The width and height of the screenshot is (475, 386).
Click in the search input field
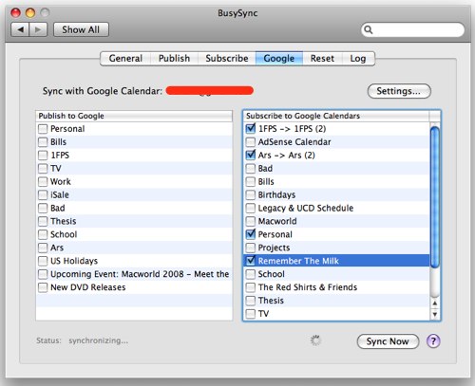coord(412,29)
